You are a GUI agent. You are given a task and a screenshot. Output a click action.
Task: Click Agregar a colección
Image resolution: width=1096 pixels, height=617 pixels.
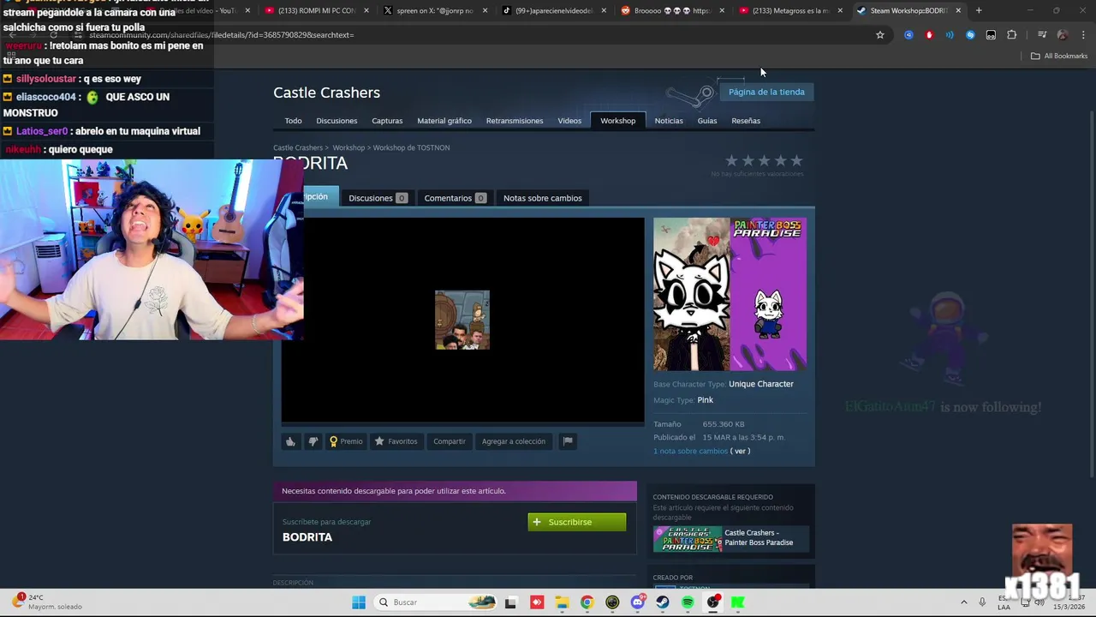point(513,441)
